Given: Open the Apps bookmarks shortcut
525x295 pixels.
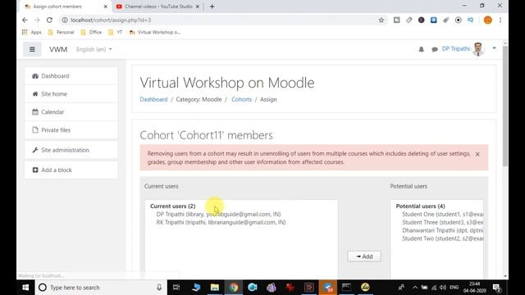Looking at the screenshot, I should coord(31,32).
